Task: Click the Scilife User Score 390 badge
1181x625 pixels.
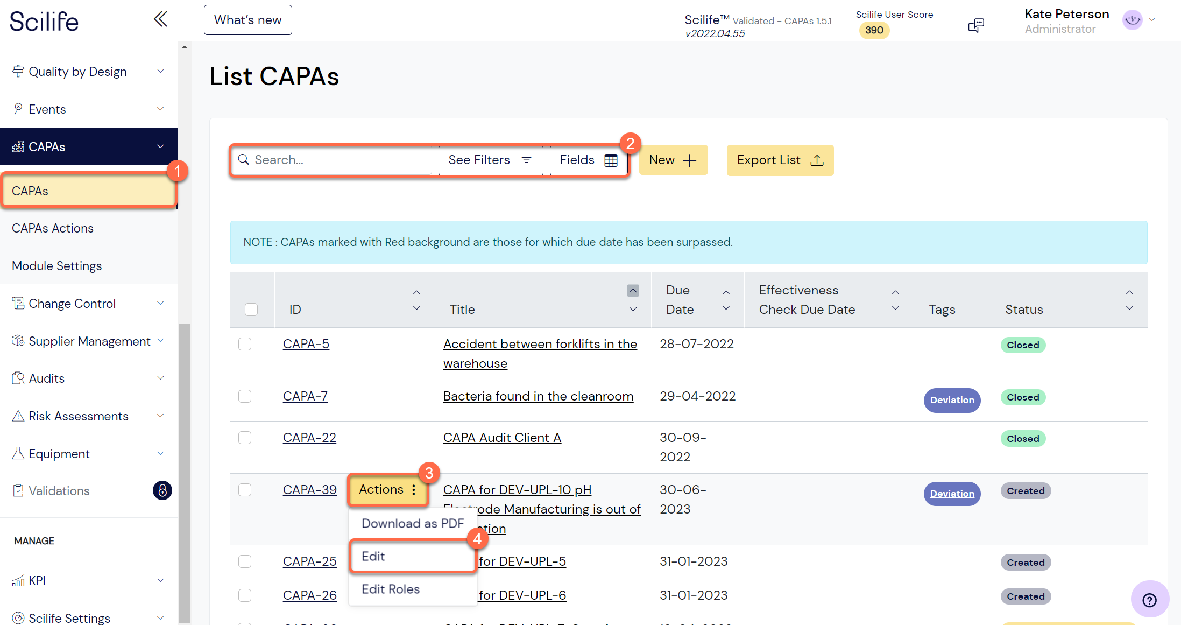Action: point(874,30)
